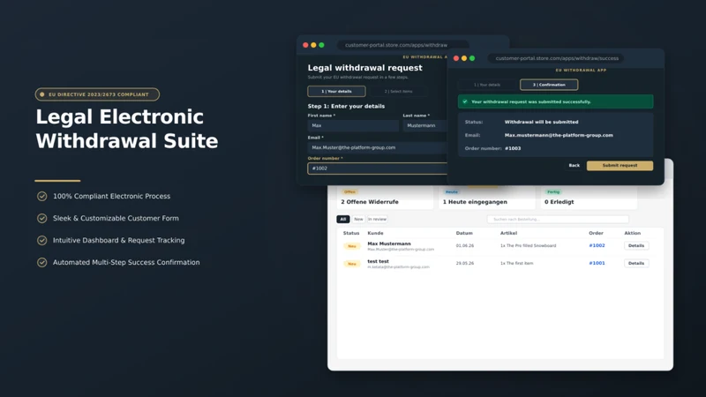Click the green success checkmark icon
This screenshot has width=706, height=397.
(465, 101)
